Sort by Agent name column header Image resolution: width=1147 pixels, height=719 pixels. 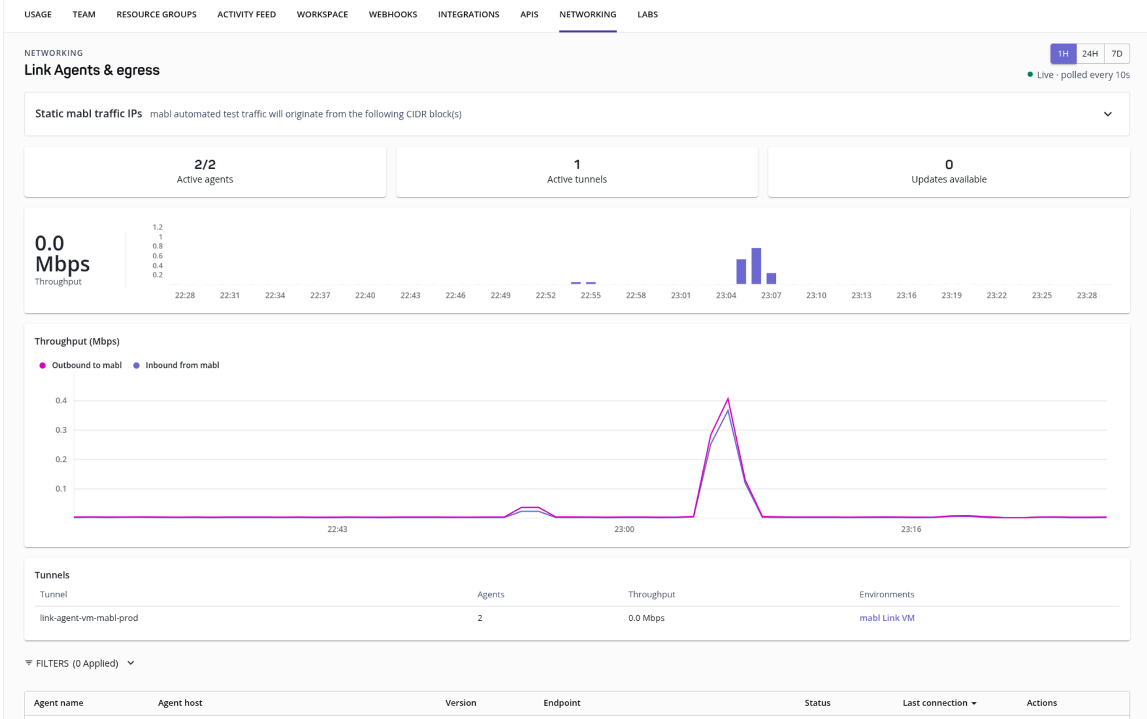coord(59,703)
